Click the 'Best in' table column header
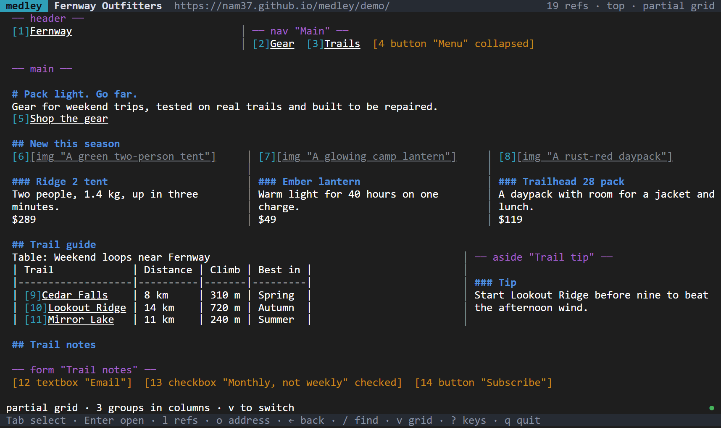The width and height of the screenshot is (721, 428). [x=279, y=270]
